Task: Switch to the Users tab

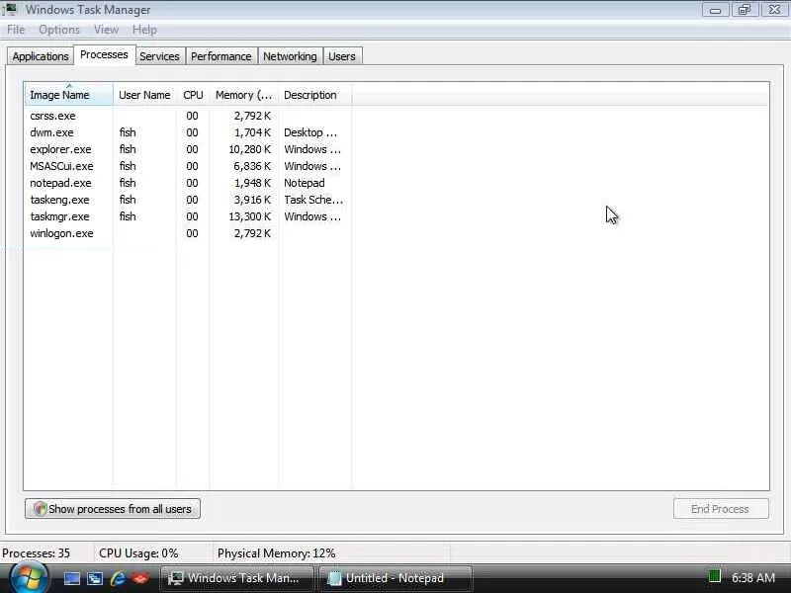Action: (342, 56)
